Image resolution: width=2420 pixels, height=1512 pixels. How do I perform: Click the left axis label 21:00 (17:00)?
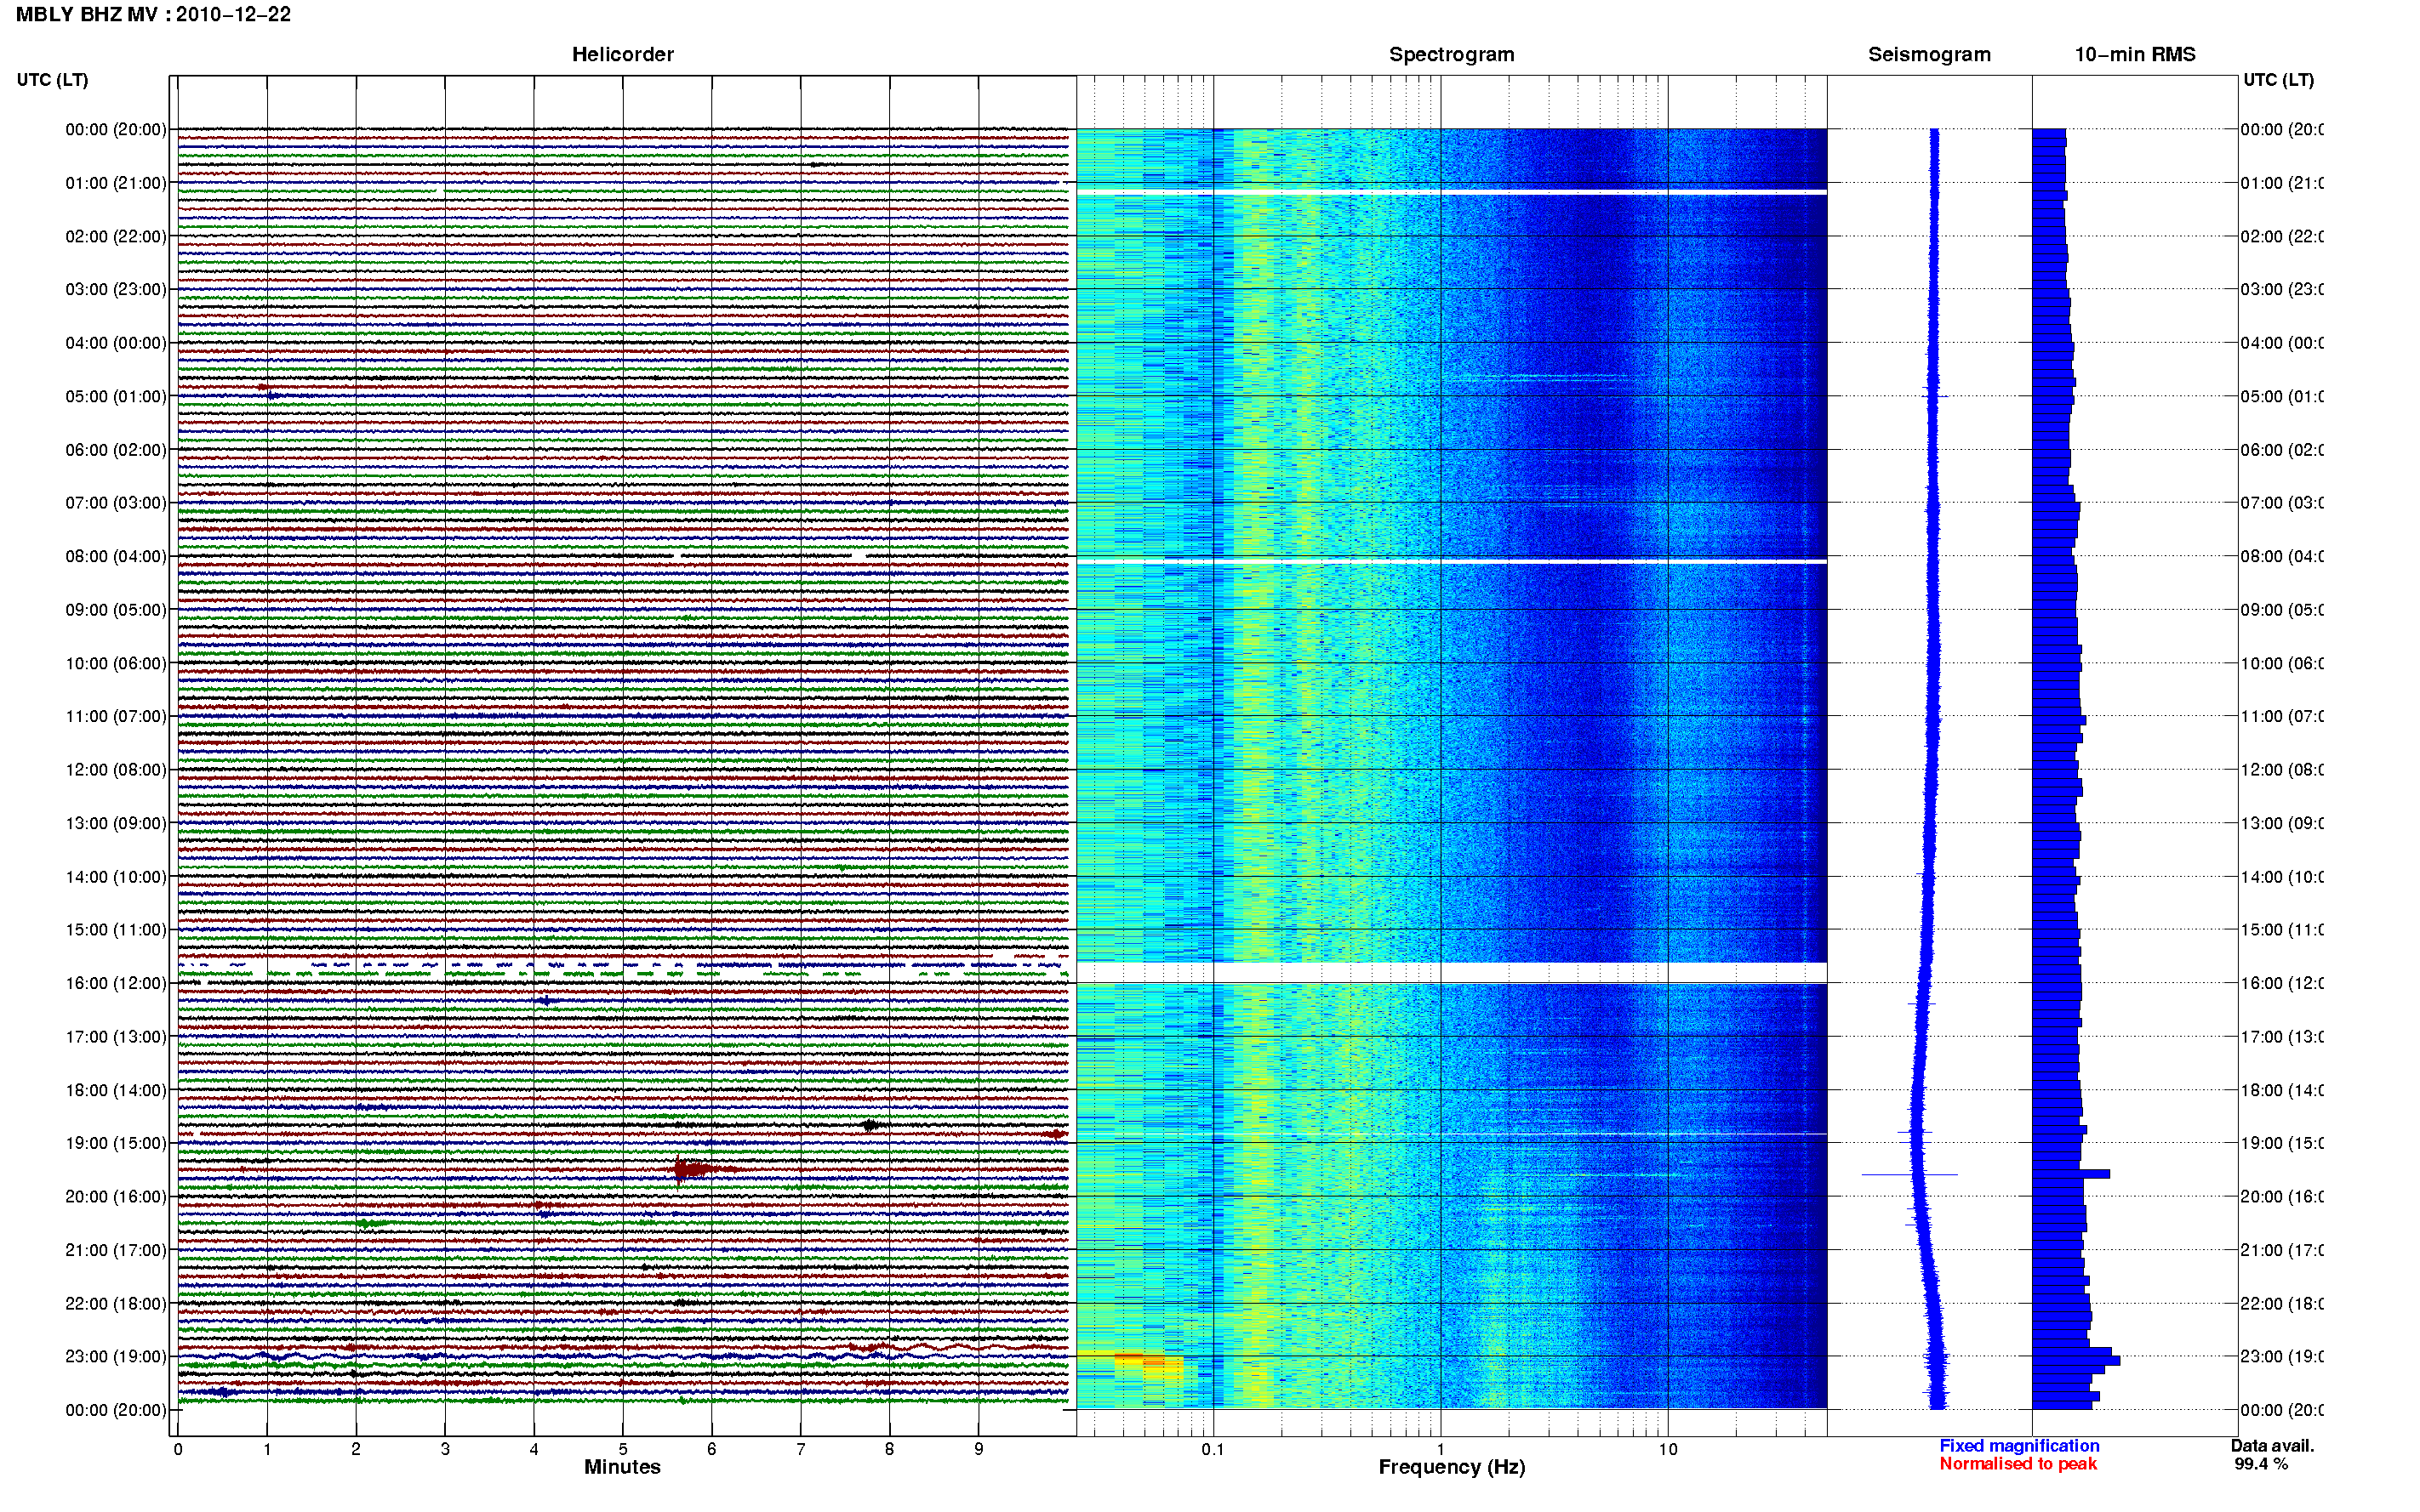116,1251
